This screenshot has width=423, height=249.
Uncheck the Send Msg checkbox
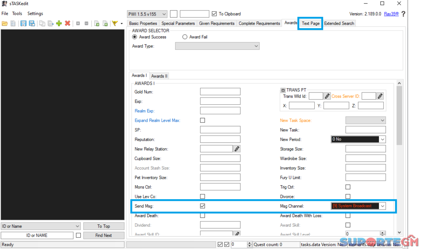pos(203,206)
